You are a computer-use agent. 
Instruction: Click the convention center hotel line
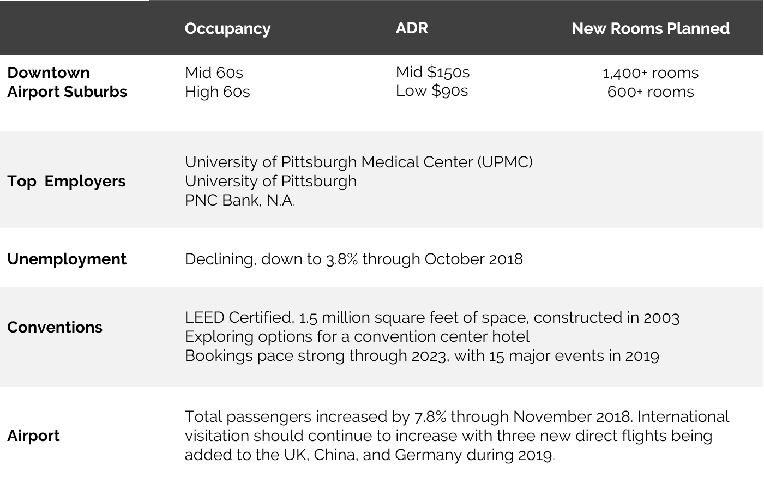pyautogui.click(x=357, y=336)
